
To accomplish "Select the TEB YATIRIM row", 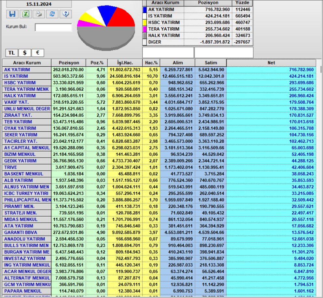I will [159, 122].
